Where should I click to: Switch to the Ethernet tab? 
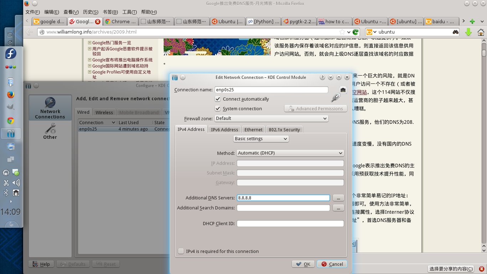253,130
